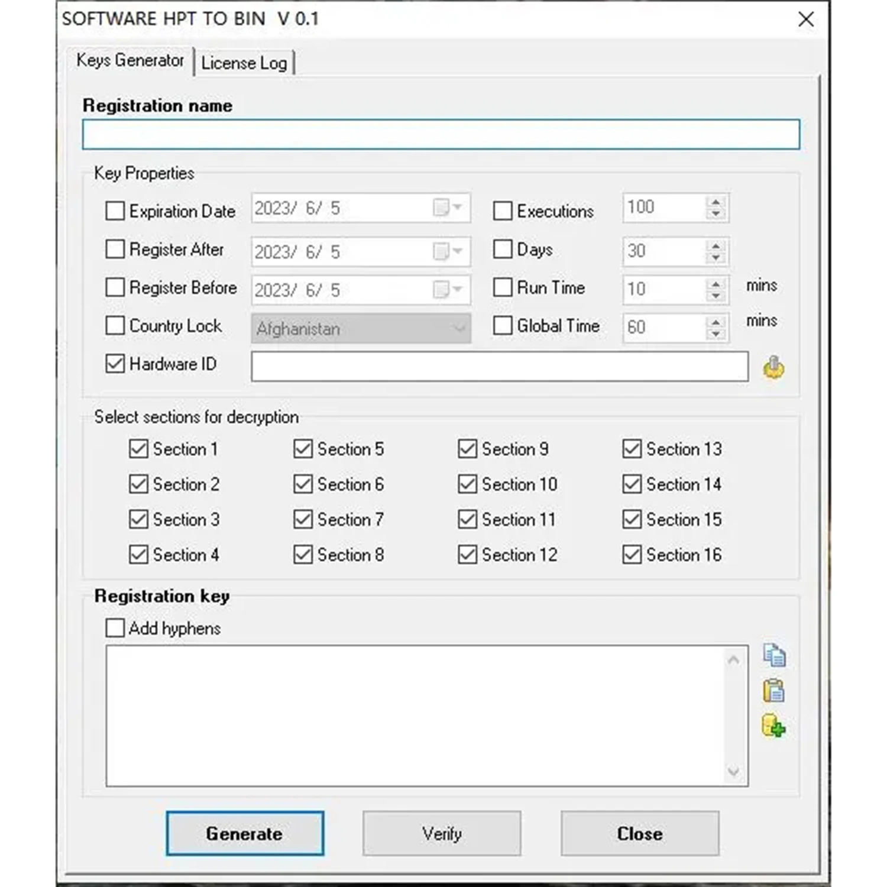Viewport: 887px width, 887px height.
Task: Tick the Register After checkbox
Action: 115,250
